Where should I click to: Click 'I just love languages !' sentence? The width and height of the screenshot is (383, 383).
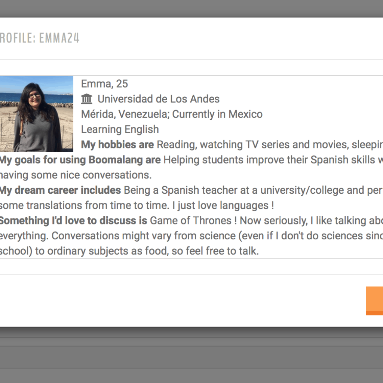223,205
